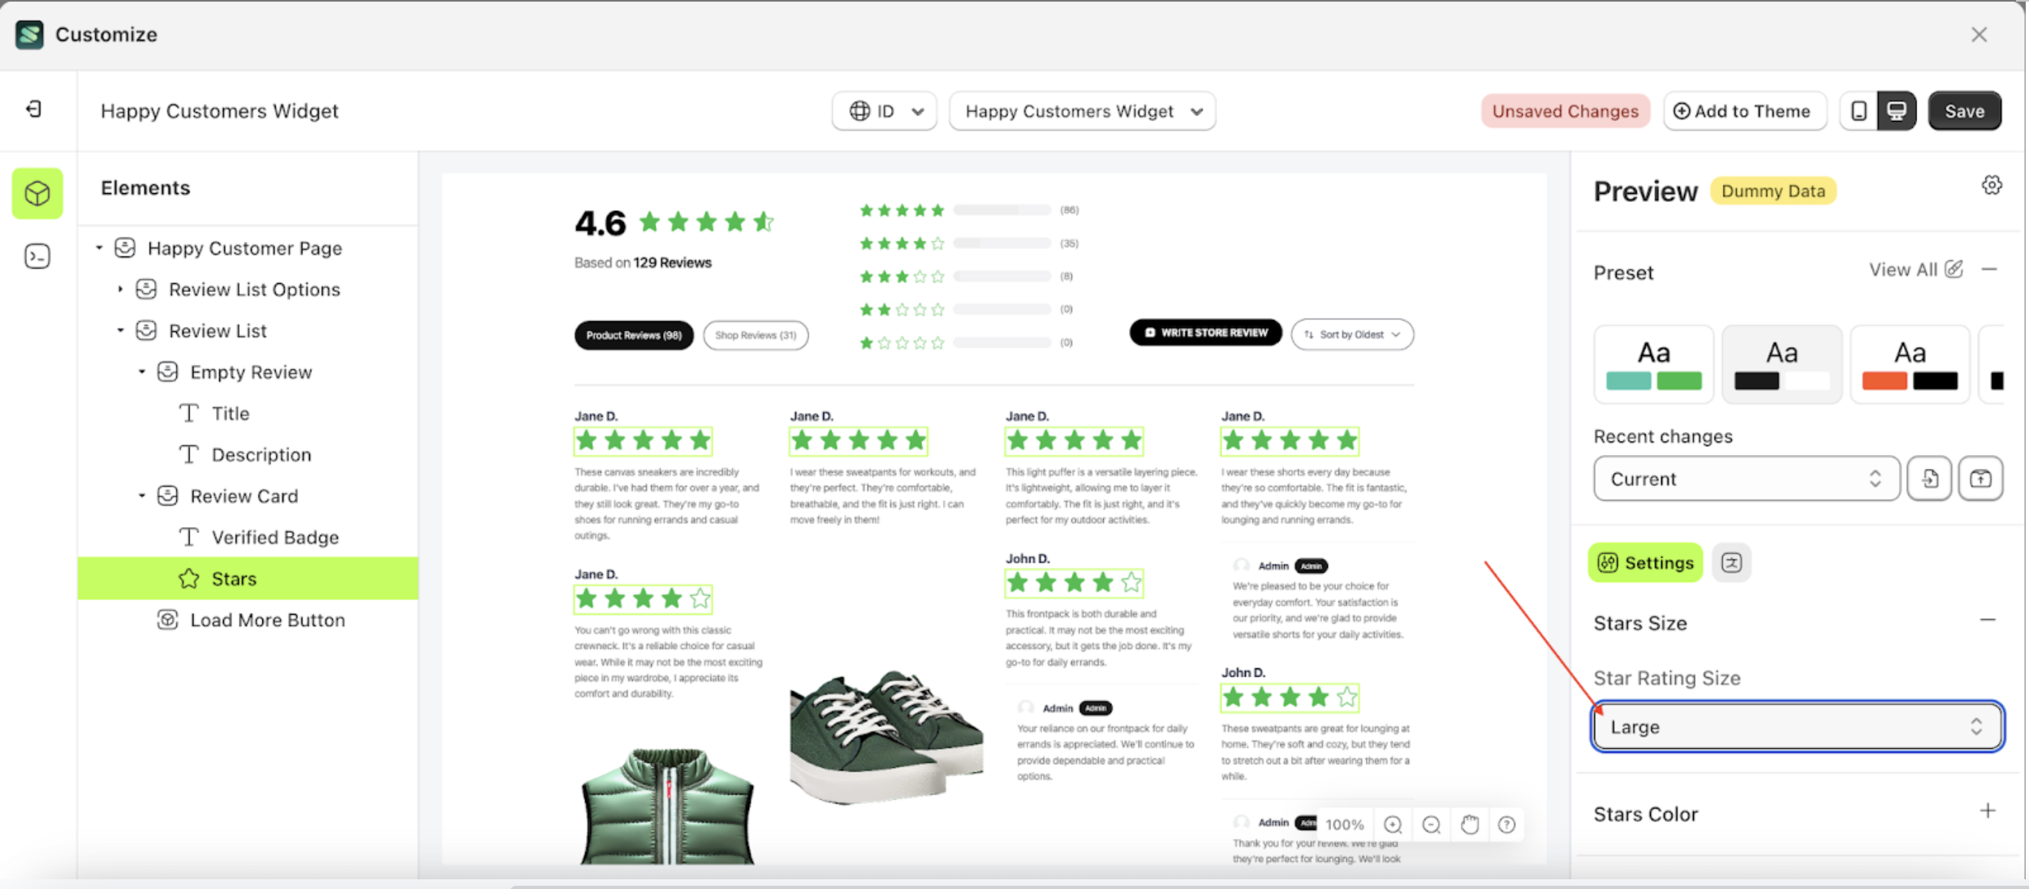Toggle the Shop Reviews (31) filter
The image size is (2029, 889).
[755, 334]
